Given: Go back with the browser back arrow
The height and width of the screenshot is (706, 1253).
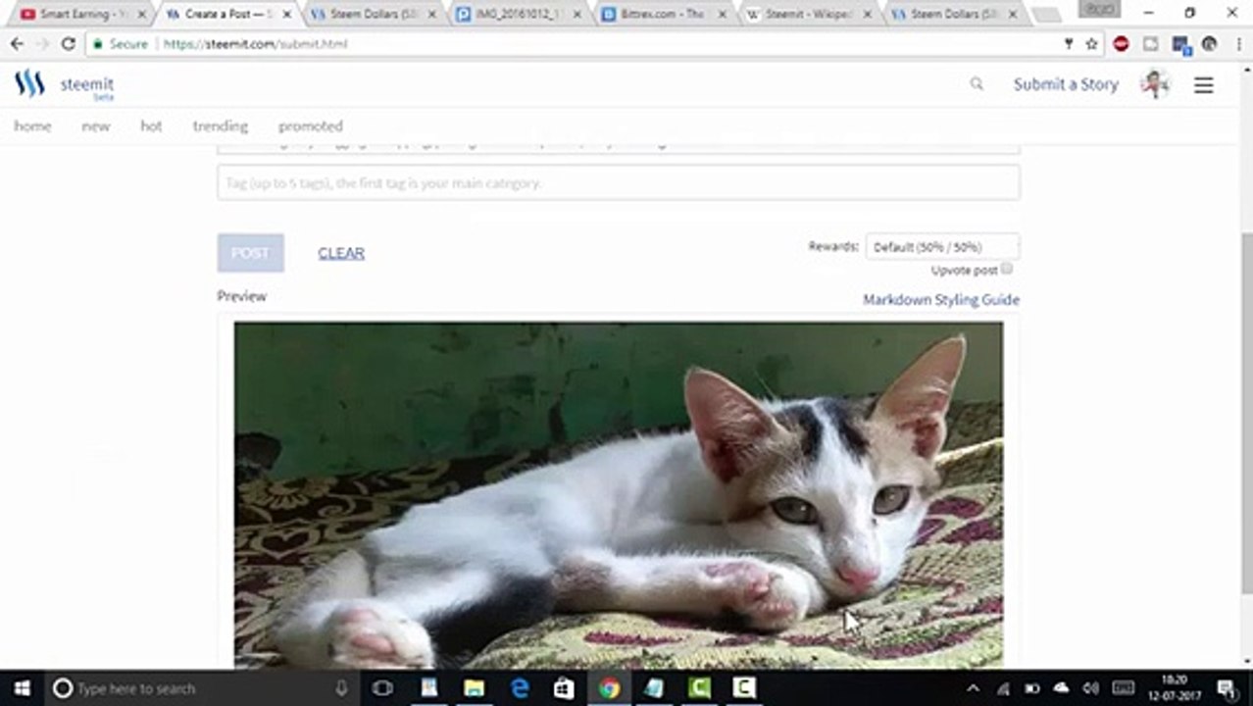Looking at the screenshot, I should [x=17, y=44].
